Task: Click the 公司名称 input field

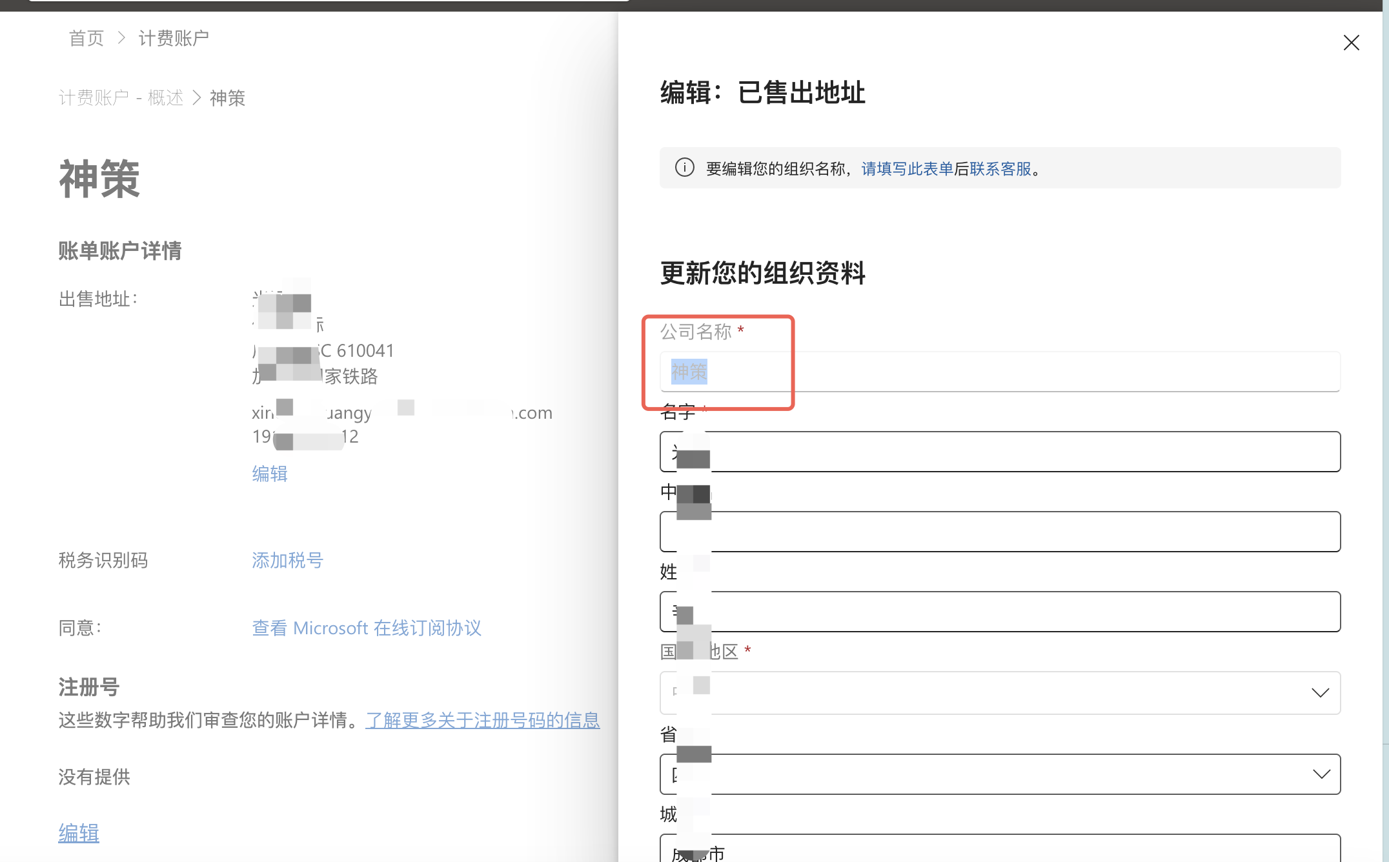Action: click(1000, 372)
